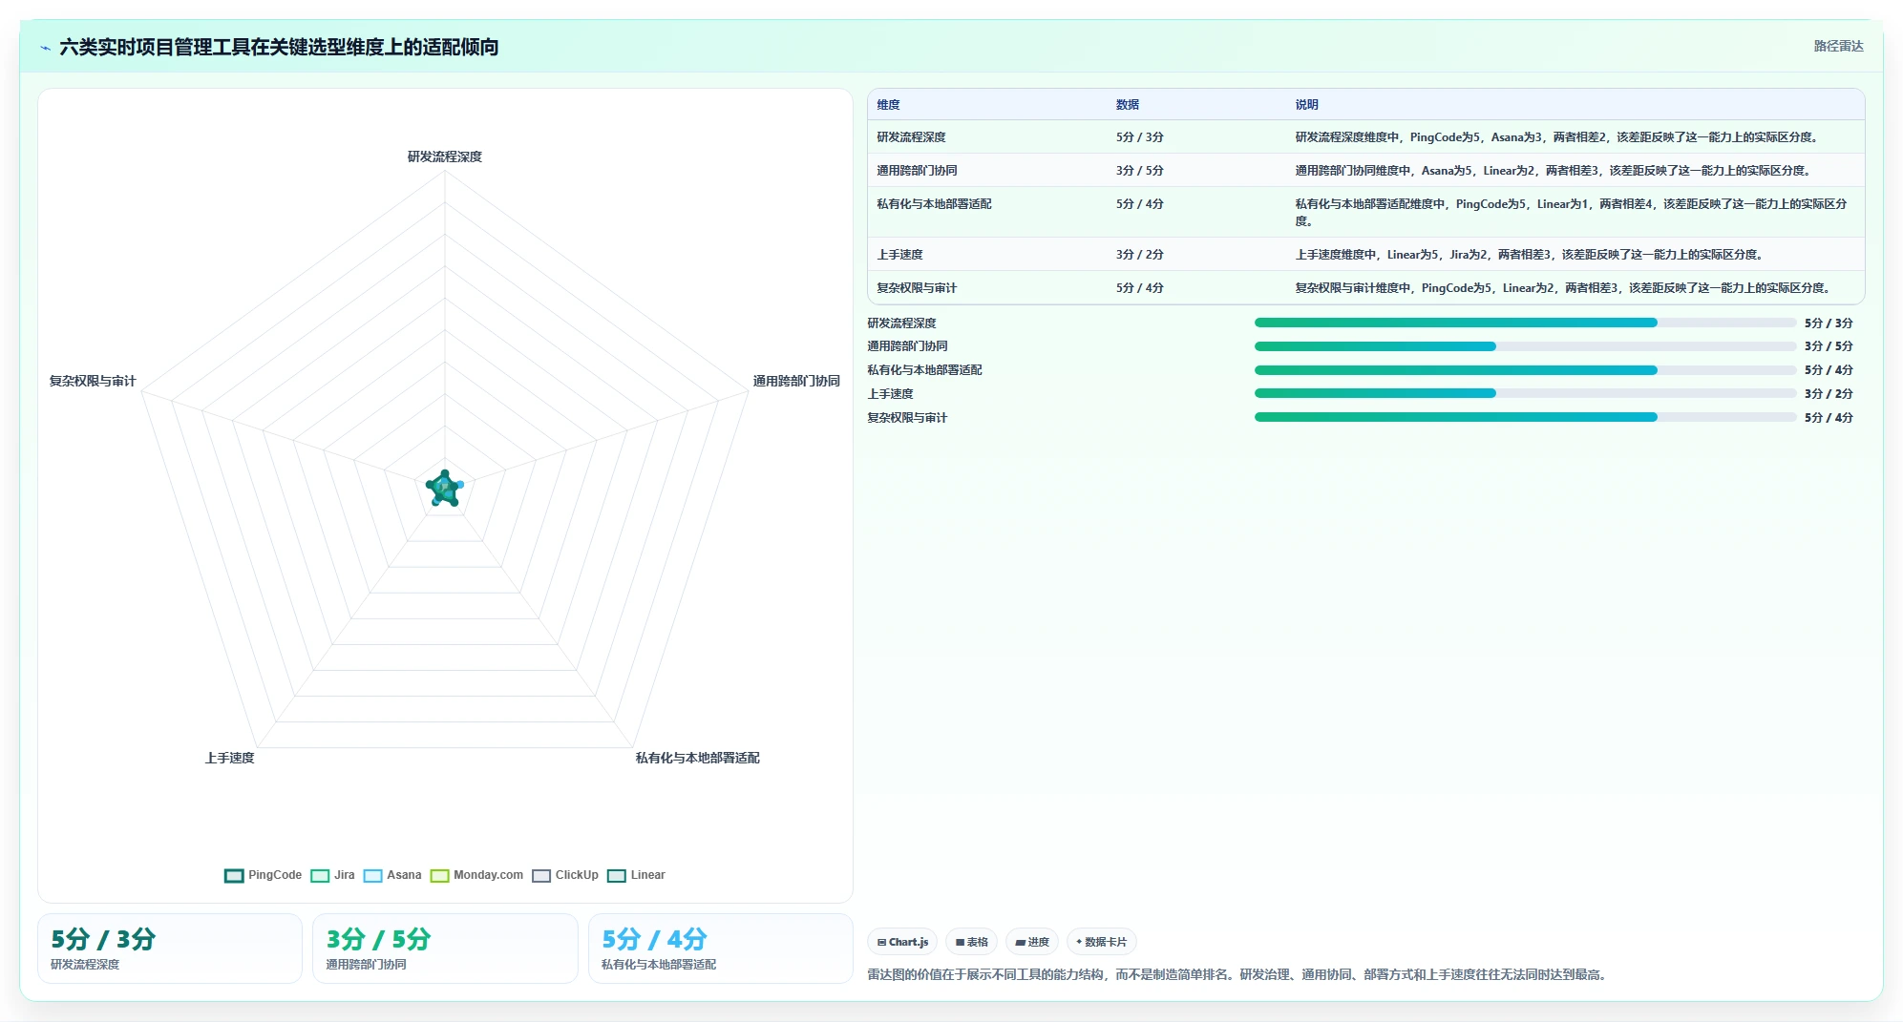Click the 研发流程深度 progress bar

tap(1525, 323)
